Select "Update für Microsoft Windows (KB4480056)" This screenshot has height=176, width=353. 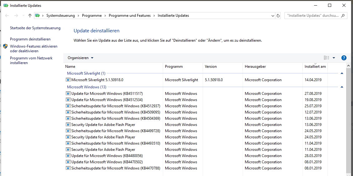107,155
